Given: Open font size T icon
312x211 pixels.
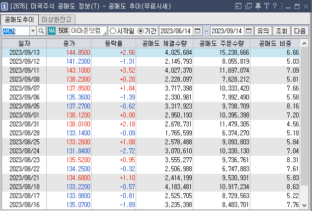Looking at the screenshot, I should 267,6.
